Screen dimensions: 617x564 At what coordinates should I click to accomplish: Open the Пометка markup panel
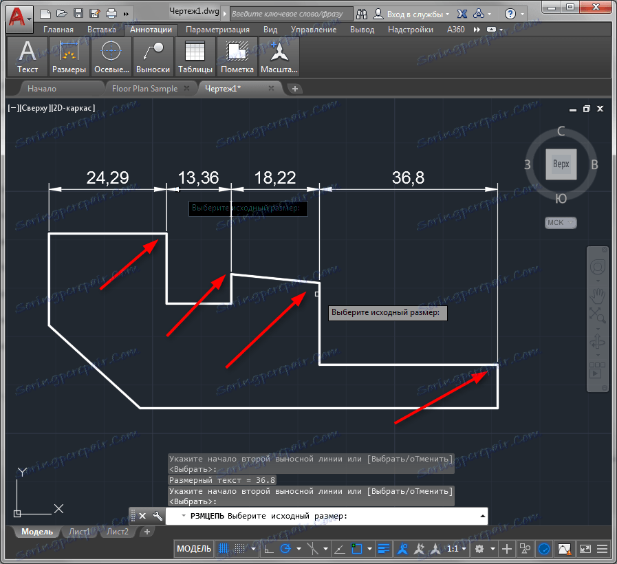point(237,56)
